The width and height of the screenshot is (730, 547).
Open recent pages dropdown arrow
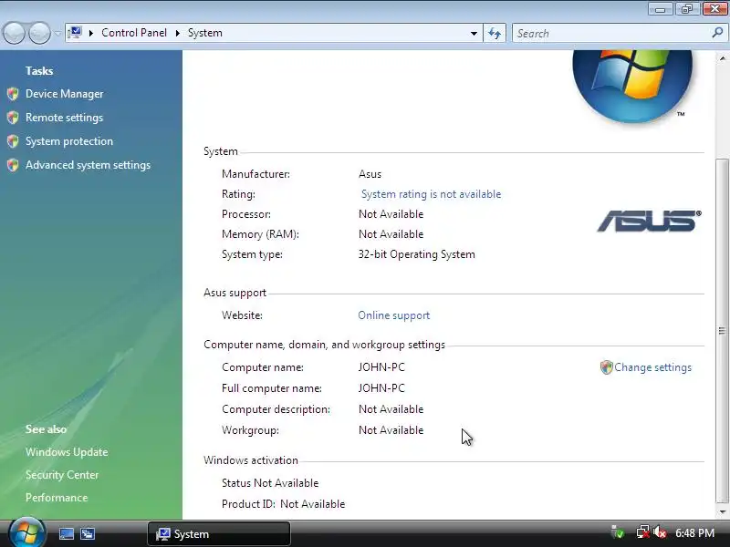57,33
